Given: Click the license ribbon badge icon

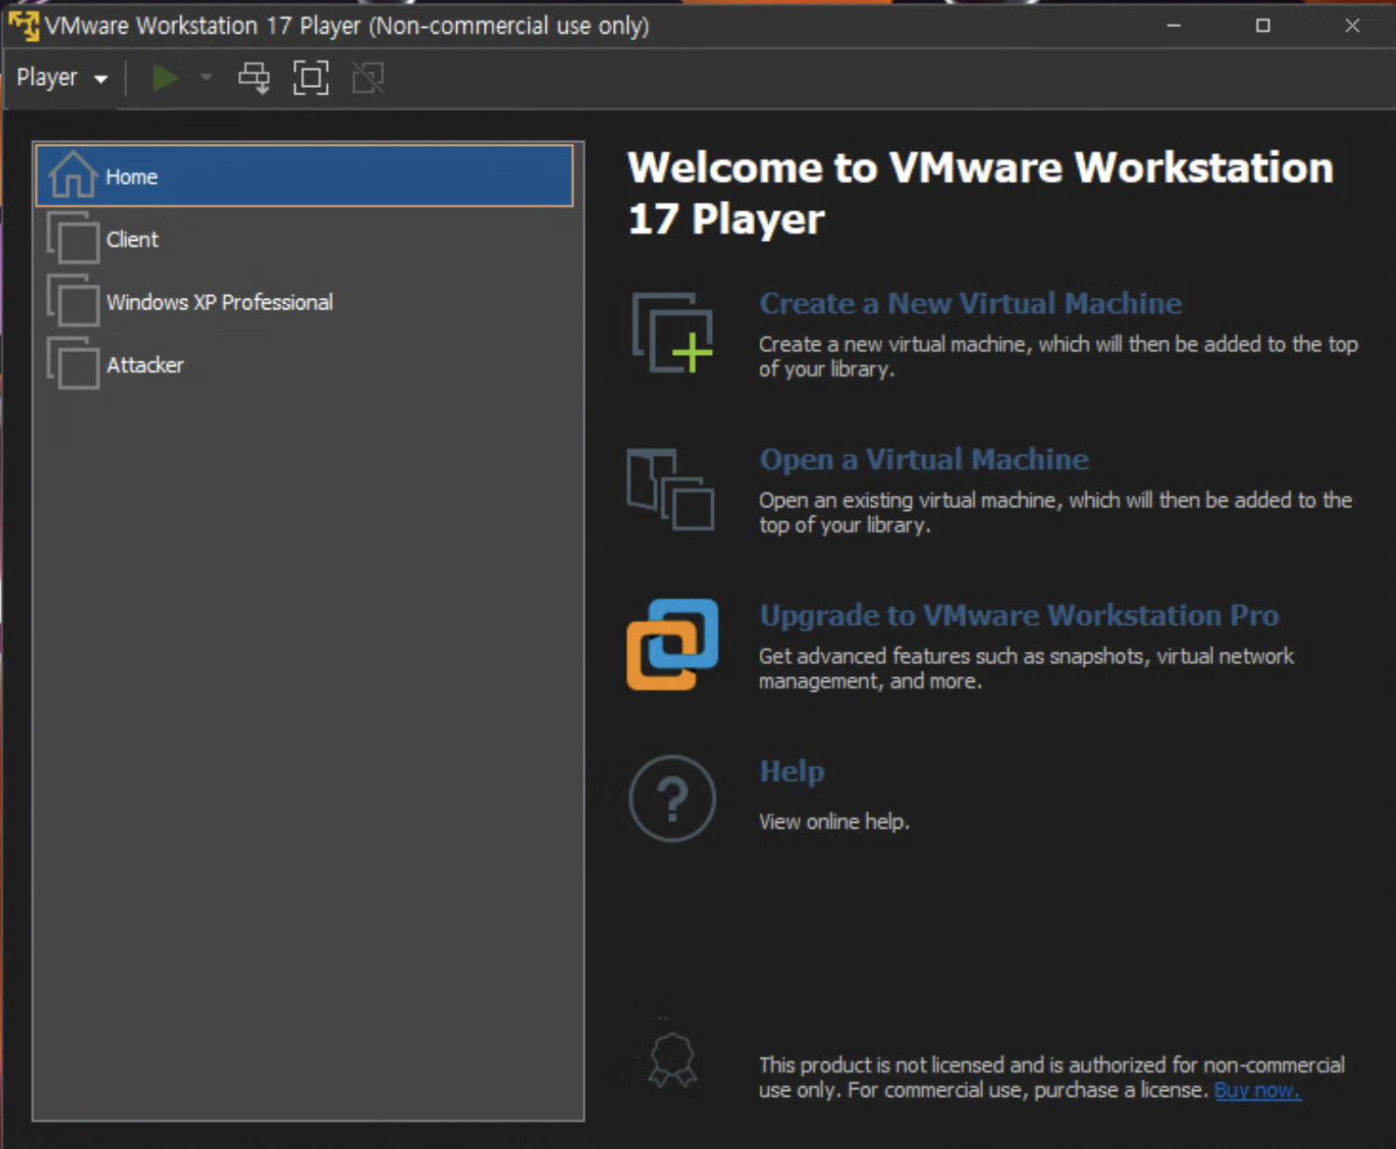Looking at the screenshot, I should [673, 1060].
